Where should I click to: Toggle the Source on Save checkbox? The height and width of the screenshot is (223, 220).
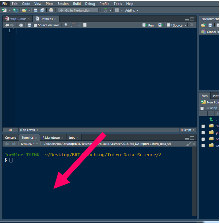pos(35,25)
